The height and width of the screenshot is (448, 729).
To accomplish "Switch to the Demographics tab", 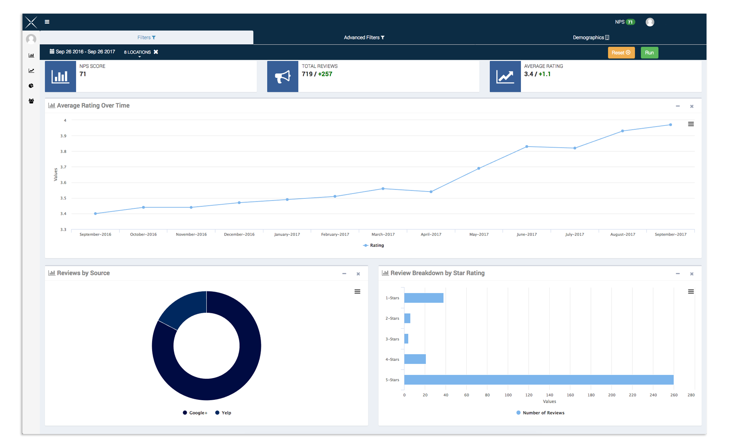I will click(590, 38).
